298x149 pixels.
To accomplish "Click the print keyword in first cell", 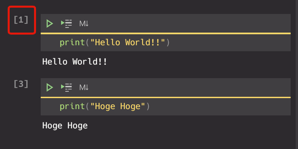I will 72,43.
